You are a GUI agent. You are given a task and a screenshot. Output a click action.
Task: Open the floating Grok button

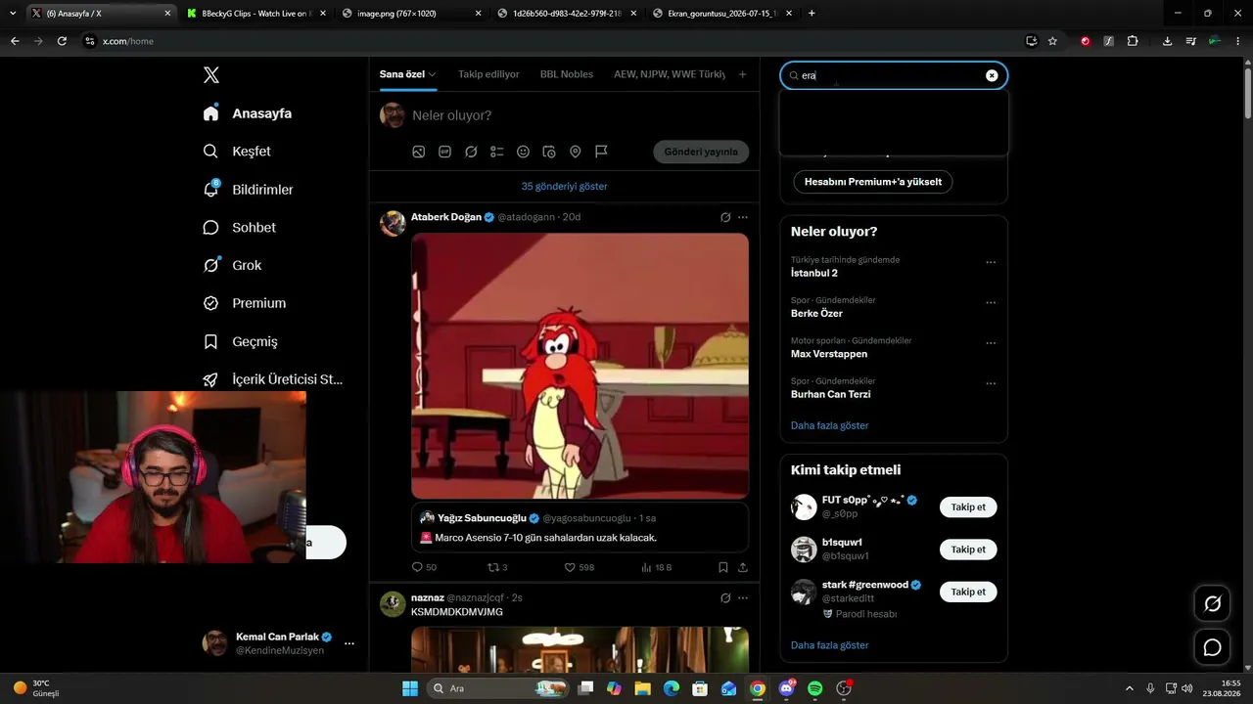click(1212, 604)
